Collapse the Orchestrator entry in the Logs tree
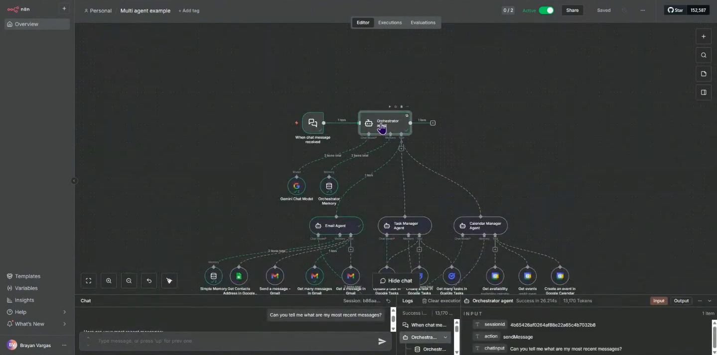Viewport: 717px width, 355px height. (x=445, y=337)
